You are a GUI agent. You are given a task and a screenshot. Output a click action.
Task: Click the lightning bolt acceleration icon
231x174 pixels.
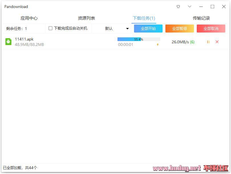pyautogui.click(x=157, y=44)
